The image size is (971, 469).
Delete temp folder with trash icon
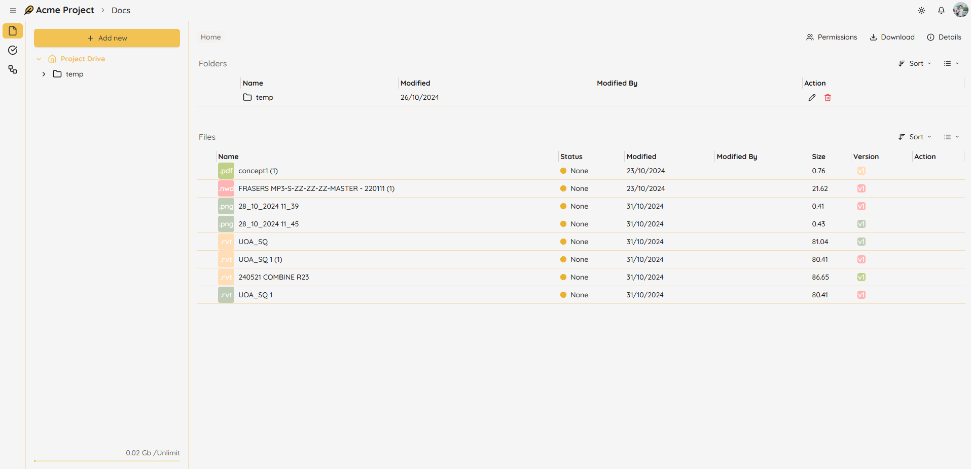(828, 98)
